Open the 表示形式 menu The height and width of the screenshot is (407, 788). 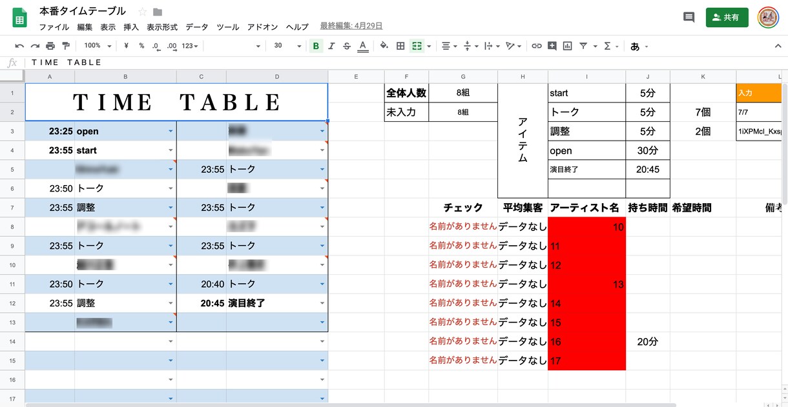pyautogui.click(x=162, y=27)
